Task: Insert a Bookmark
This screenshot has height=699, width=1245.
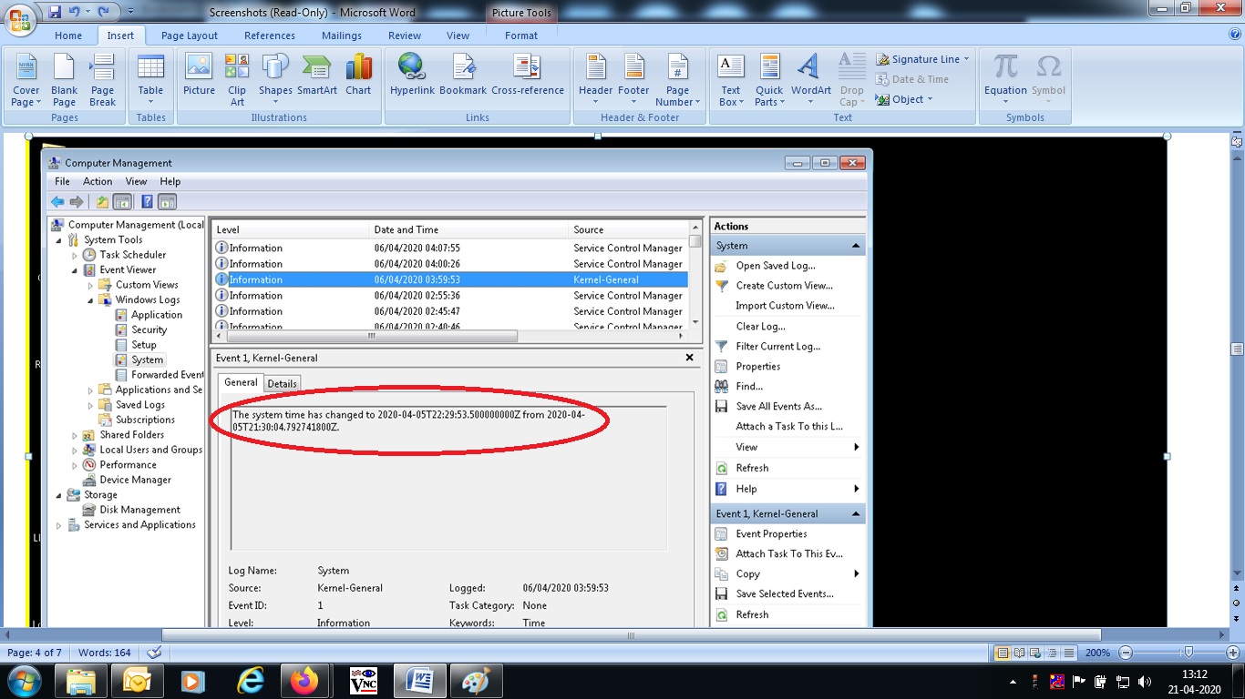Action: [x=463, y=75]
